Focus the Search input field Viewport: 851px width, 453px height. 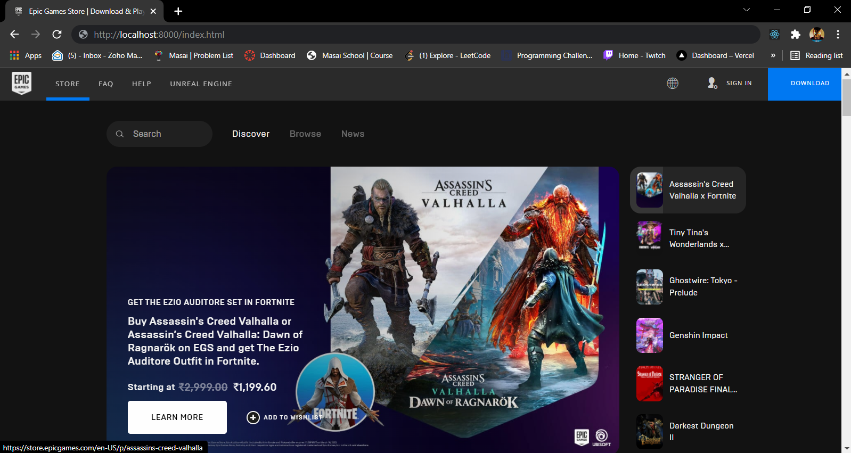tap(159, 134)
